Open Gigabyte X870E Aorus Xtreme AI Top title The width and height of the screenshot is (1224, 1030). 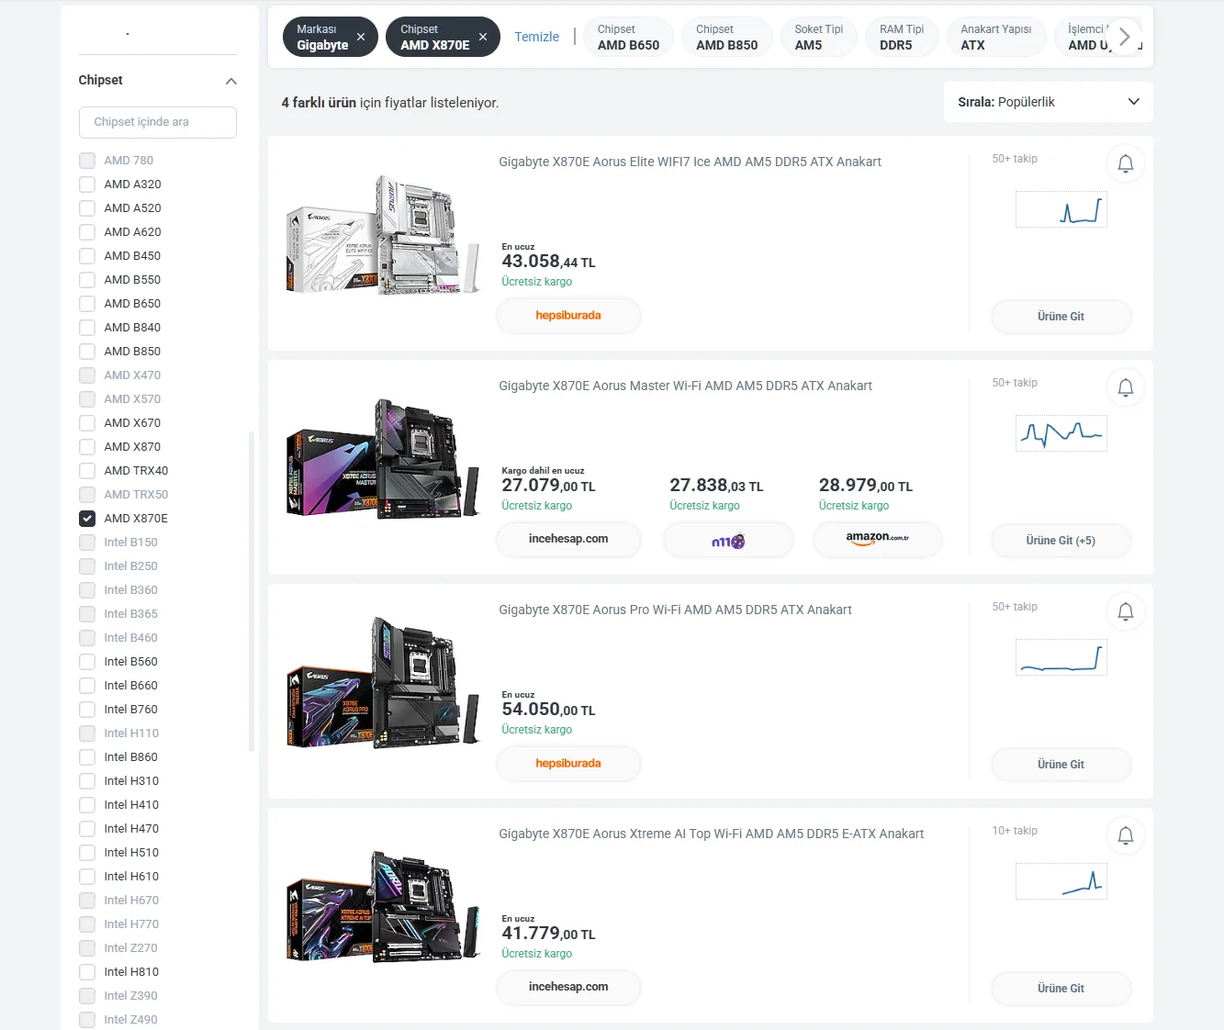[711, 834]
